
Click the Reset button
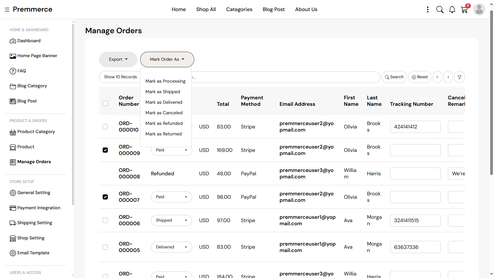tap(420, 77)
